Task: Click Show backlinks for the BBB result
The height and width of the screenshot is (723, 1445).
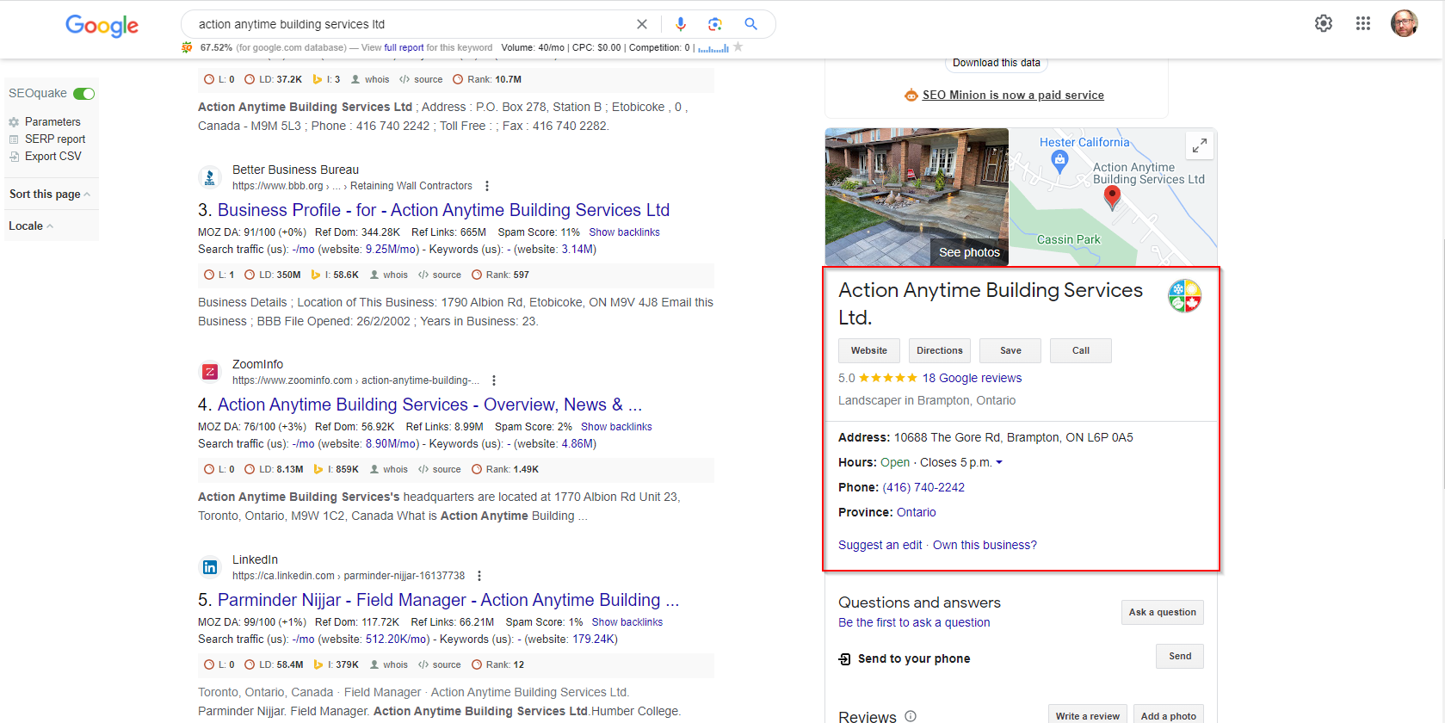Action: [624, 232]
